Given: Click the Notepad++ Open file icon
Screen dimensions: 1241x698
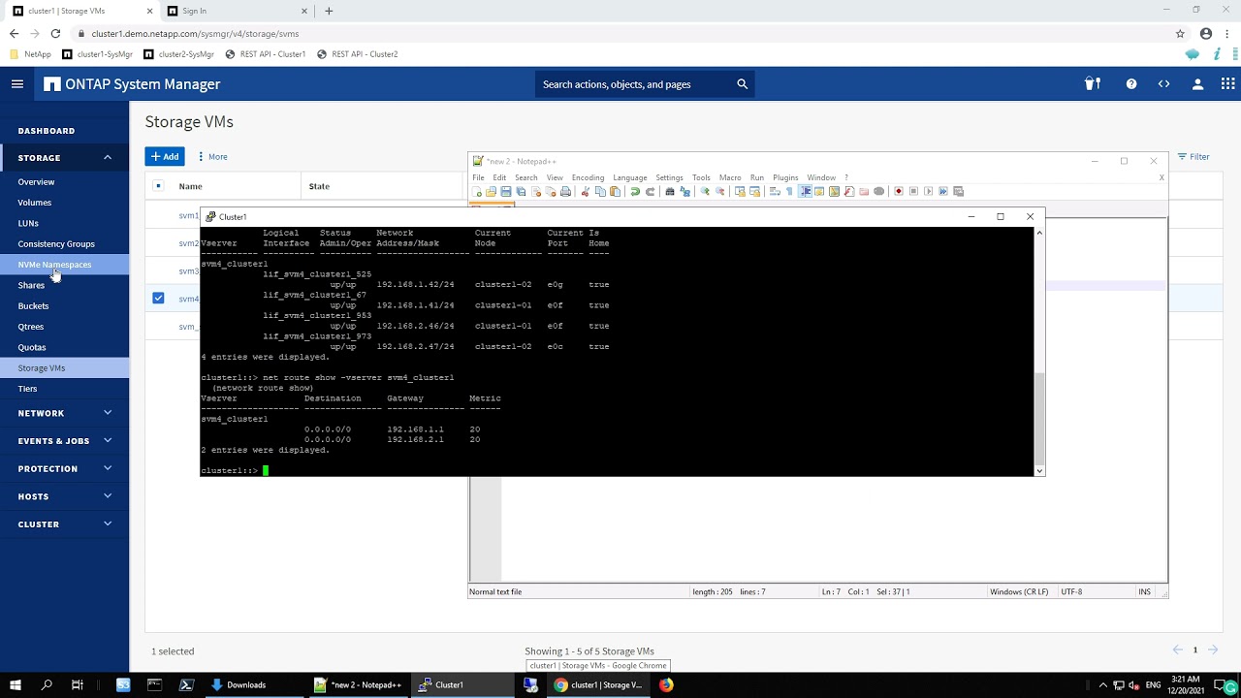Looking at the screenshot, I should [491, 191].
